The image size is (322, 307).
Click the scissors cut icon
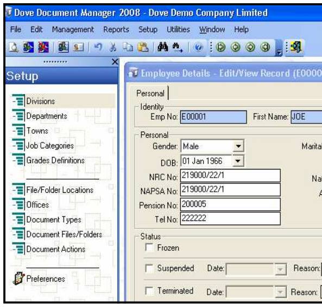[x=112, y=47]
